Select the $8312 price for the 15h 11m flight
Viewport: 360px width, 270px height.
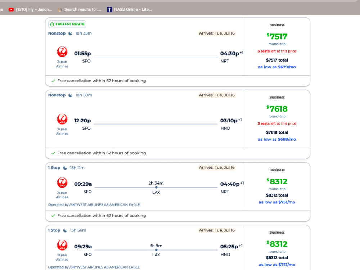click(277, 181)
